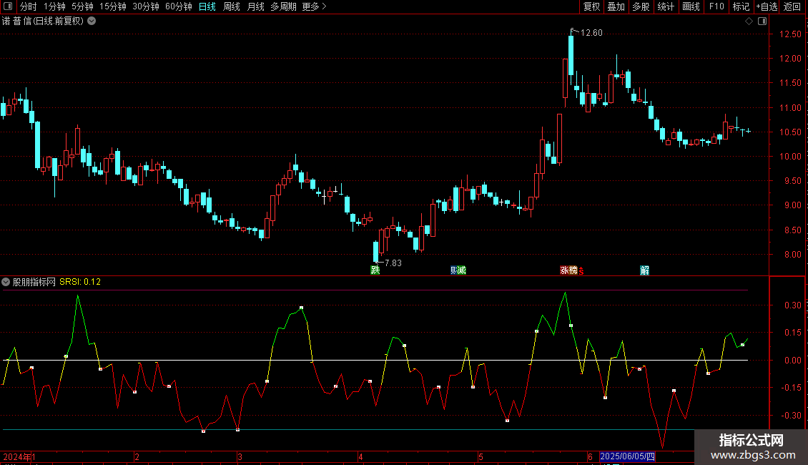Click the diamond icon above the price axis
Screen dimensions: 808x465
[749, 21]
